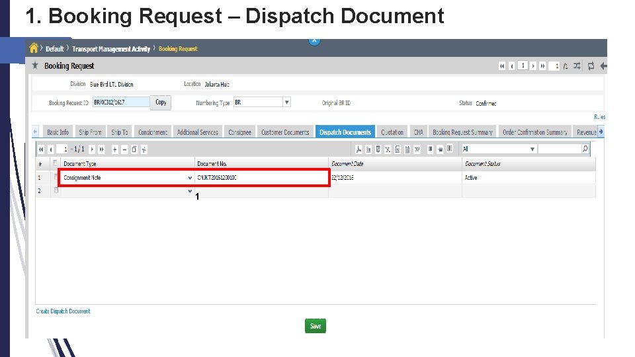The image size is (635, 357).
Task: Export the grid to PDF
Action: (359, 149)
